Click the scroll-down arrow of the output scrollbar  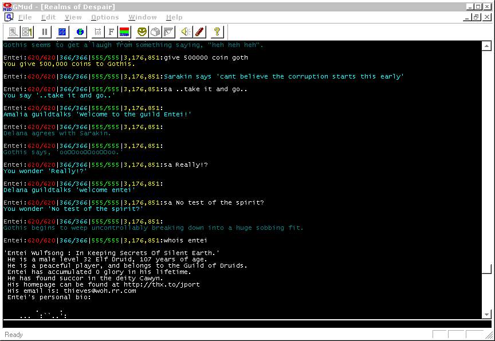tap(486, 314)
